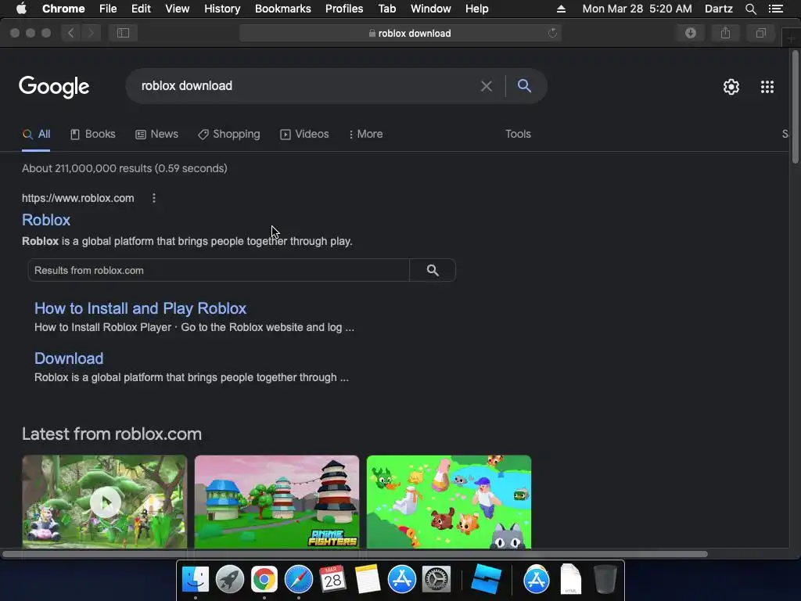The image size is (801, 601).
Task: Switch to News results tab
Action: coord(156,135)
